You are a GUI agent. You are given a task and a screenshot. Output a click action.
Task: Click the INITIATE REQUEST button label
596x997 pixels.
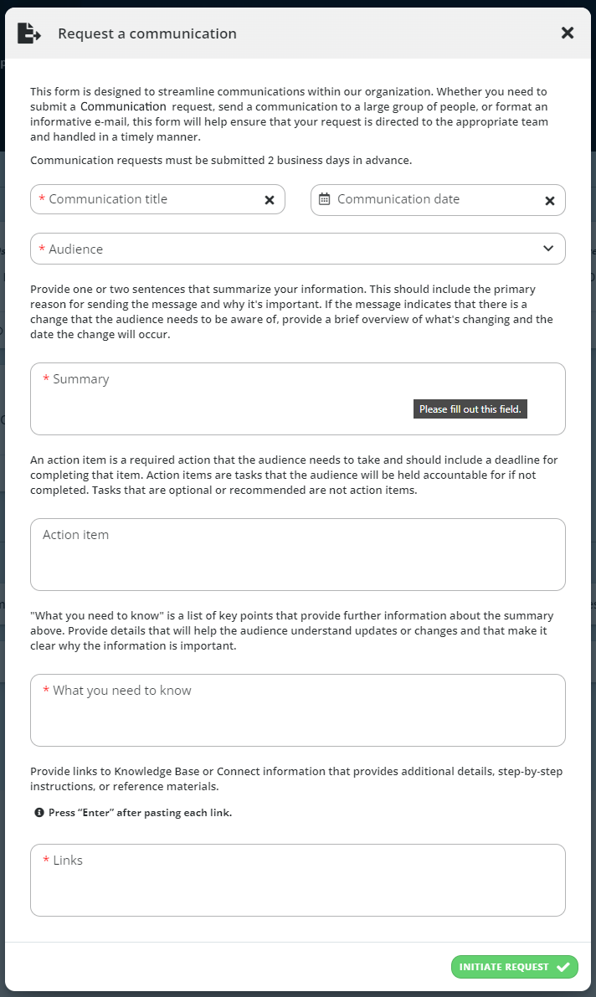504,967
